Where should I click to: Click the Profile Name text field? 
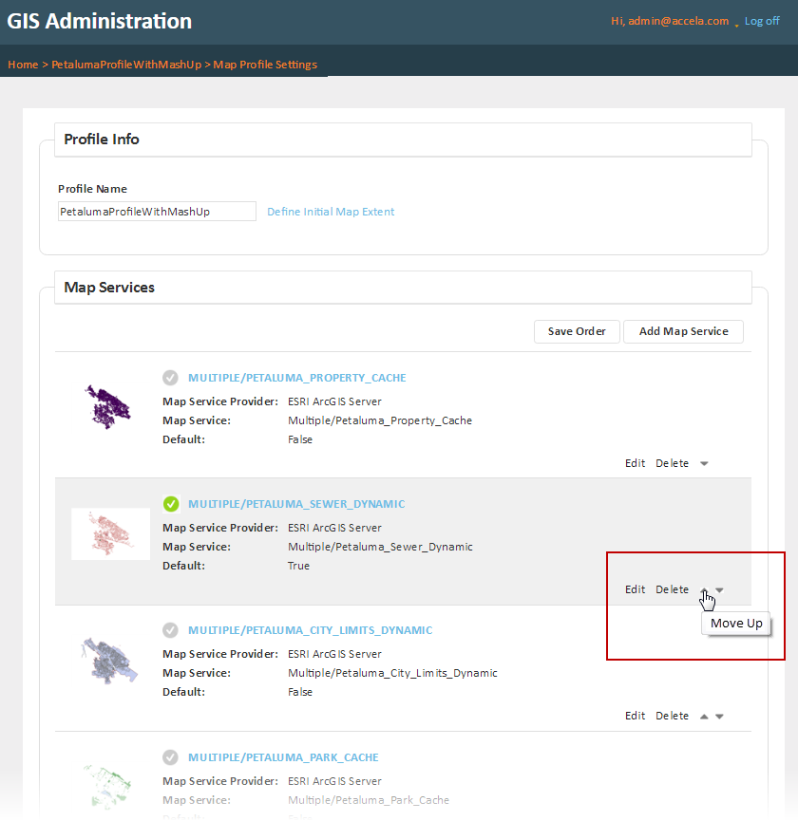pos(157,212)
